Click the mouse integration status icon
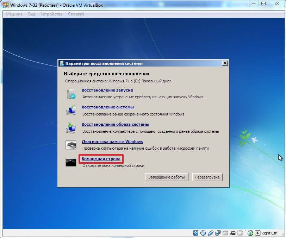Screen dimensions: 286x238 pyautogui.click(x=250, y=233)
